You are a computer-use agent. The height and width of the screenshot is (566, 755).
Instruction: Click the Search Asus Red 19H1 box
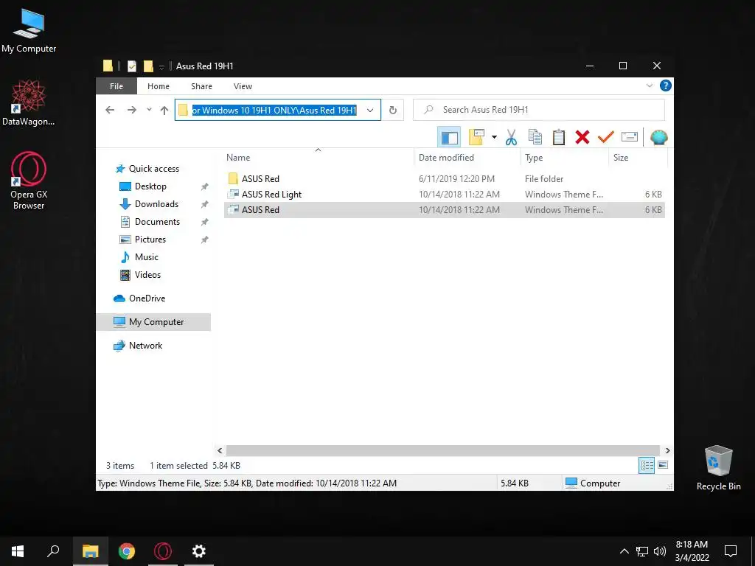pyautogui.click(x=539, y=110)
